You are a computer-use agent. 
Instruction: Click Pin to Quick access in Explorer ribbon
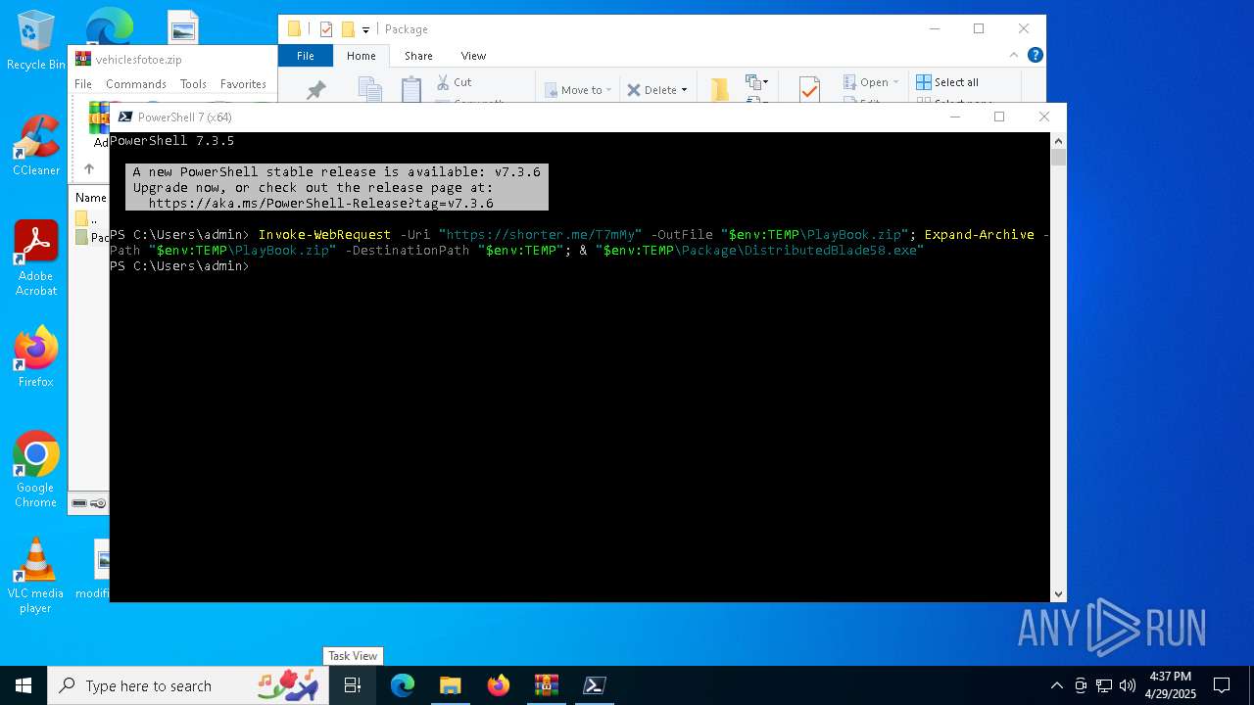315,89
